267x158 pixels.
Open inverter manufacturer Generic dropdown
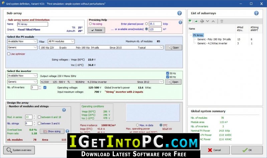22,82
